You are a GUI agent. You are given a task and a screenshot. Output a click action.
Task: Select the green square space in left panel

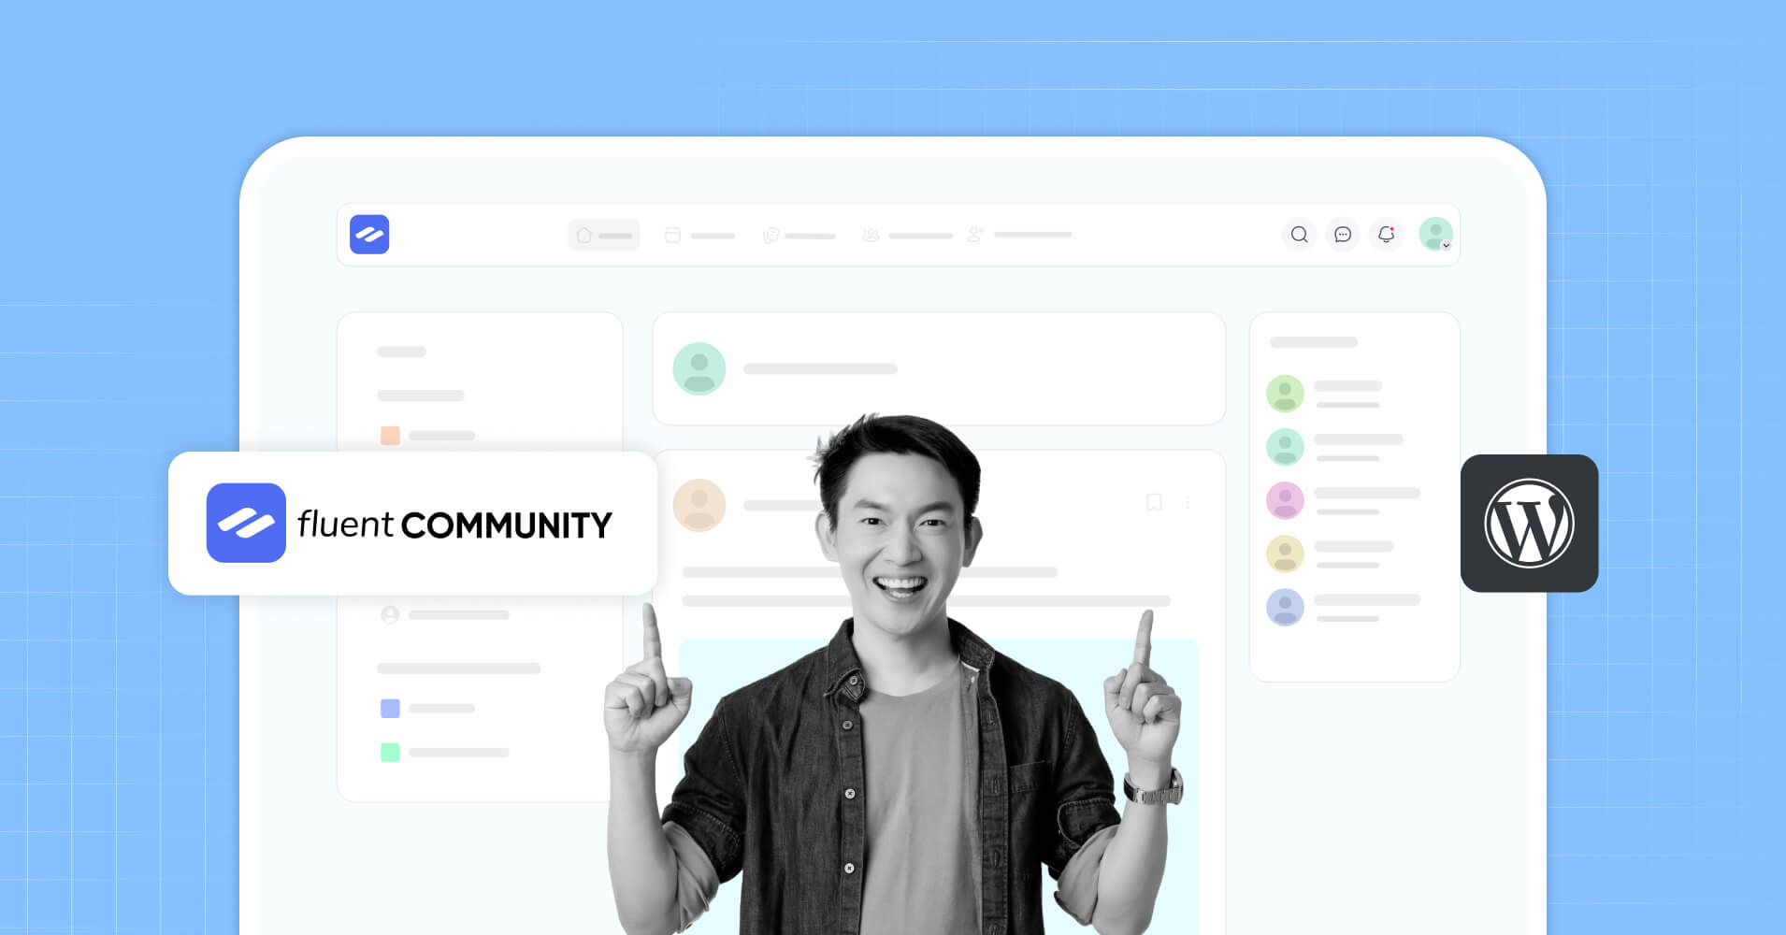click(x=390, y=753)
